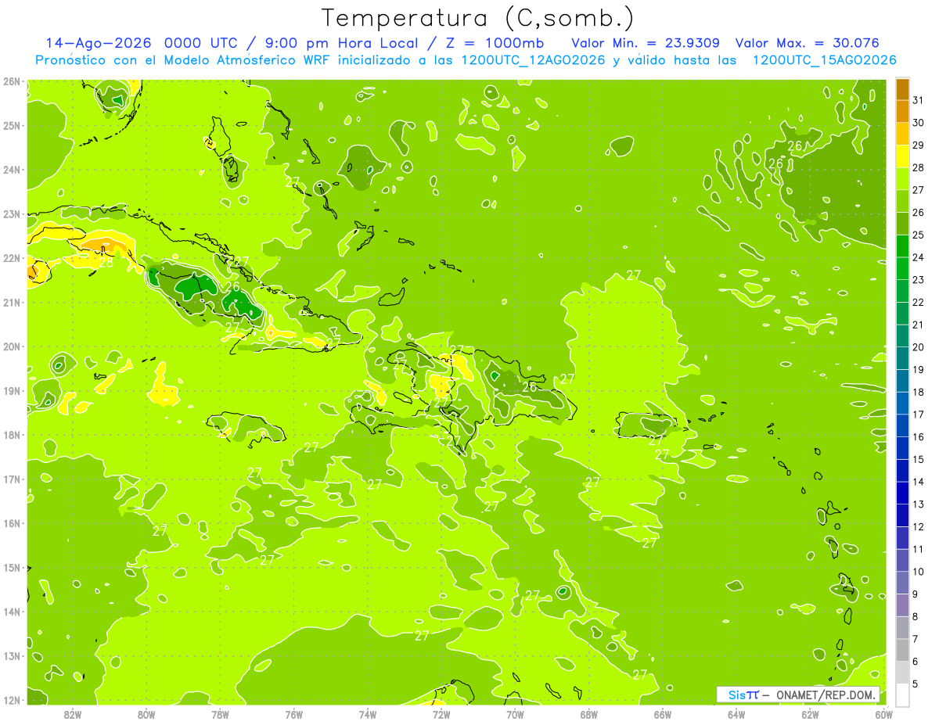
Task: Click the 24N latitude axis label
Action: 11,170
